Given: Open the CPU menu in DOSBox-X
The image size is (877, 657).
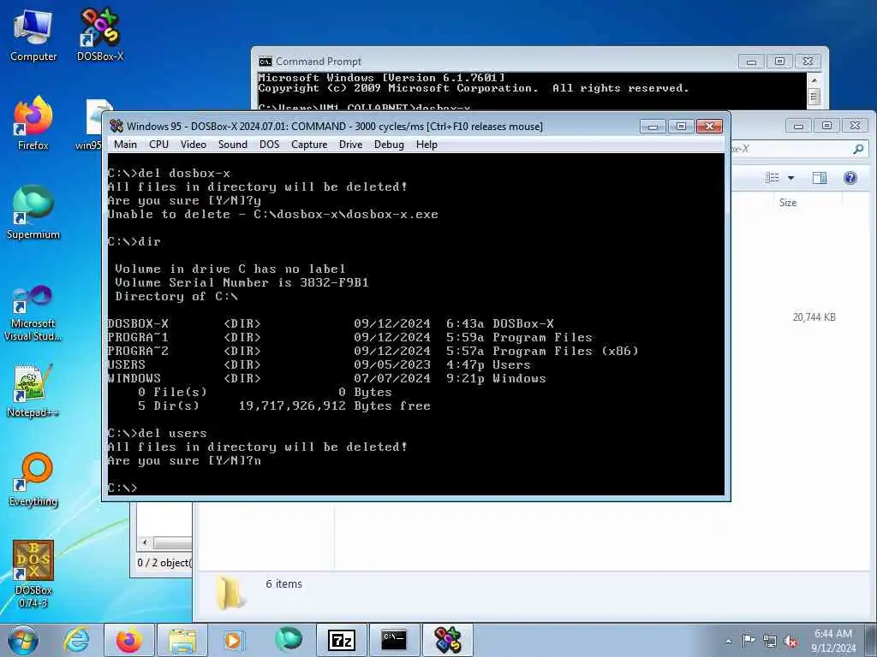Looking at the screenshot, I should (158, 145).
